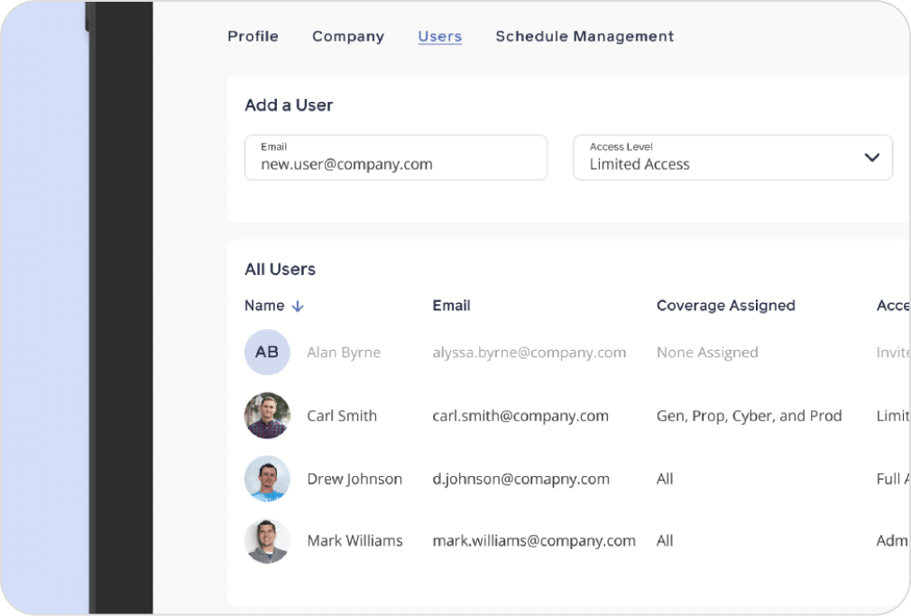
Task: Click the carl.smith@company.com email address
Action: click(x=520, y=416)
